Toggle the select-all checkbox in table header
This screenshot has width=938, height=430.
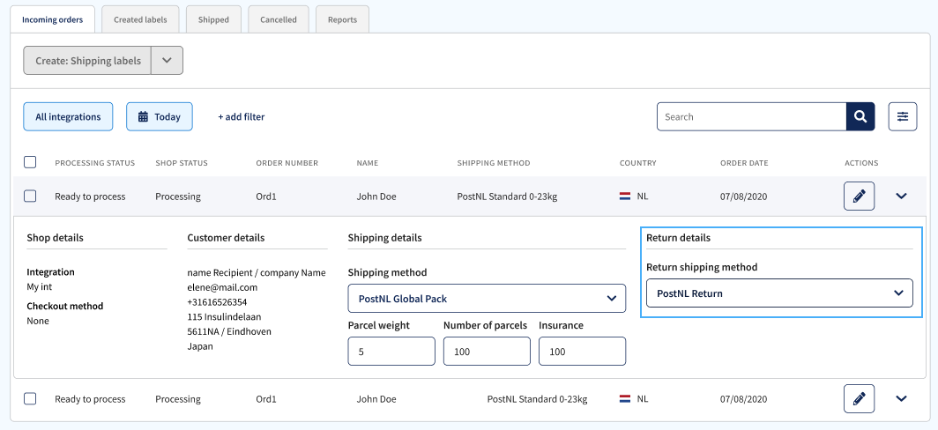(x=30, y=162)
